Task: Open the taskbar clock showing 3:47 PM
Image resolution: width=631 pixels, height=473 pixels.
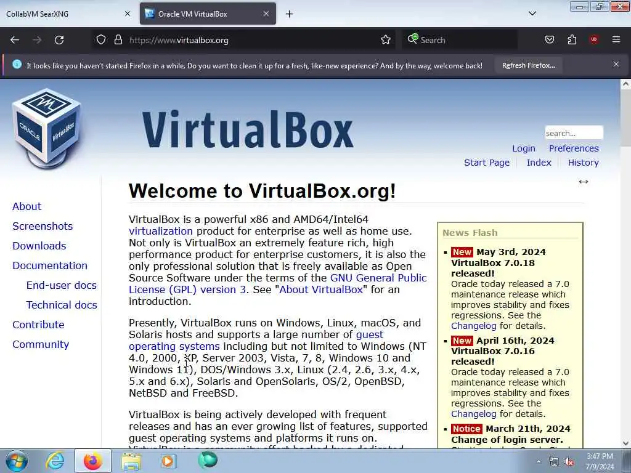Action: pyautogui.click(x=600, y=461)
